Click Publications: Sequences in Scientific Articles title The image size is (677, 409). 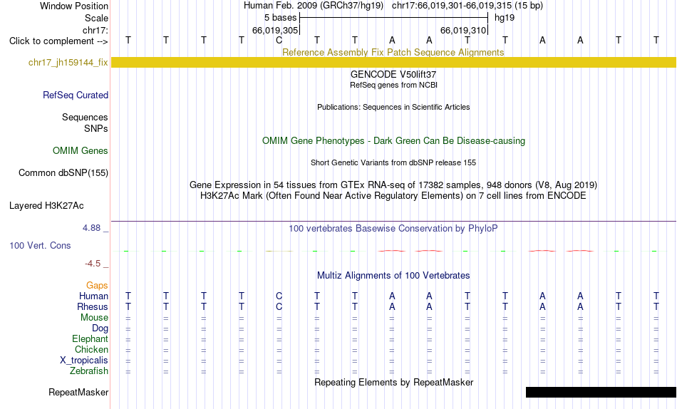(x=393, y=107)
